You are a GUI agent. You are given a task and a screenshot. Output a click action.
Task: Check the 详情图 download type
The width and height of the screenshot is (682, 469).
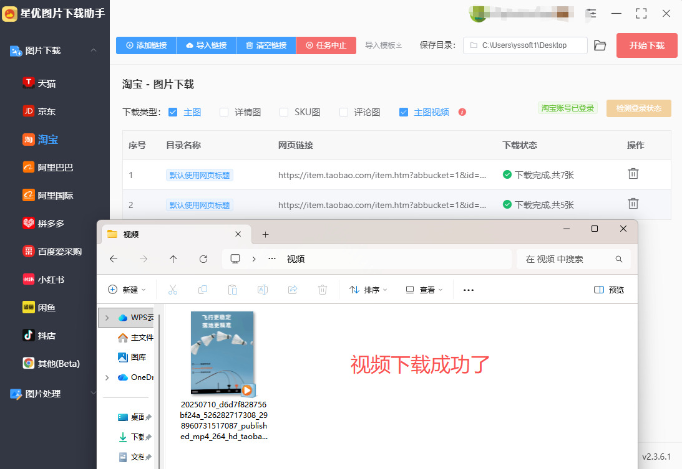[224, 112]
